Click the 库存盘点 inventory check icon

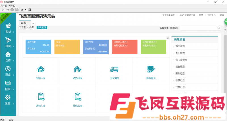click(151, 69)
